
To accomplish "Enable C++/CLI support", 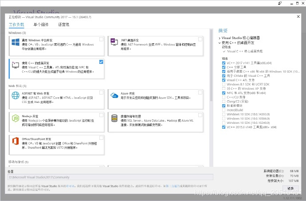I will click(224, 97).
